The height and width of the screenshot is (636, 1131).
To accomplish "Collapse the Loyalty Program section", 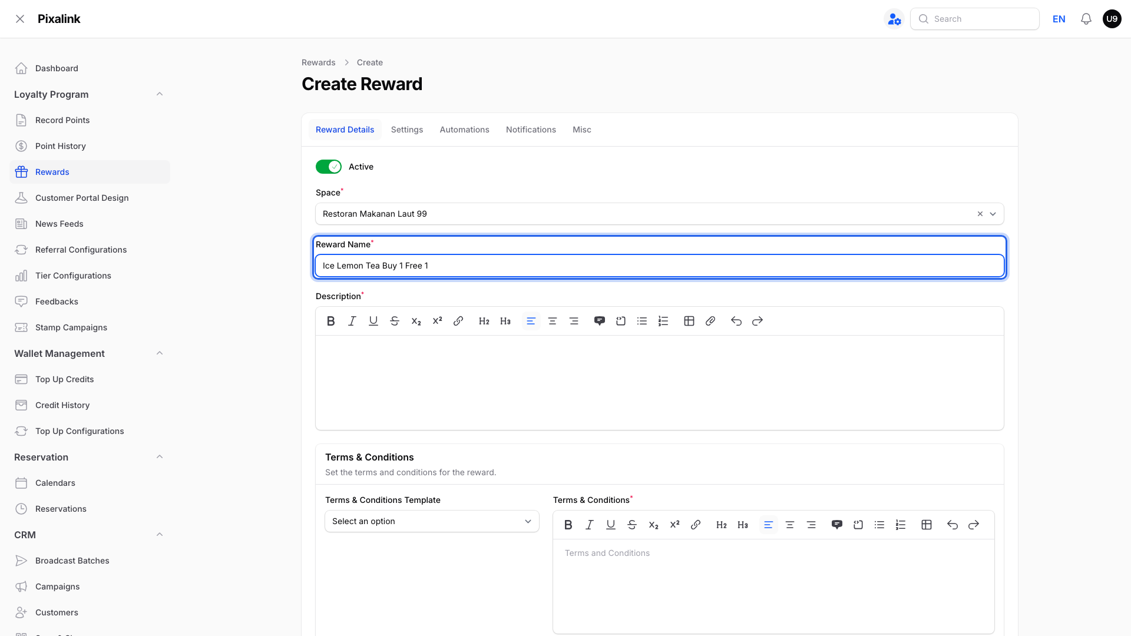I will click(x=160, y=94).
